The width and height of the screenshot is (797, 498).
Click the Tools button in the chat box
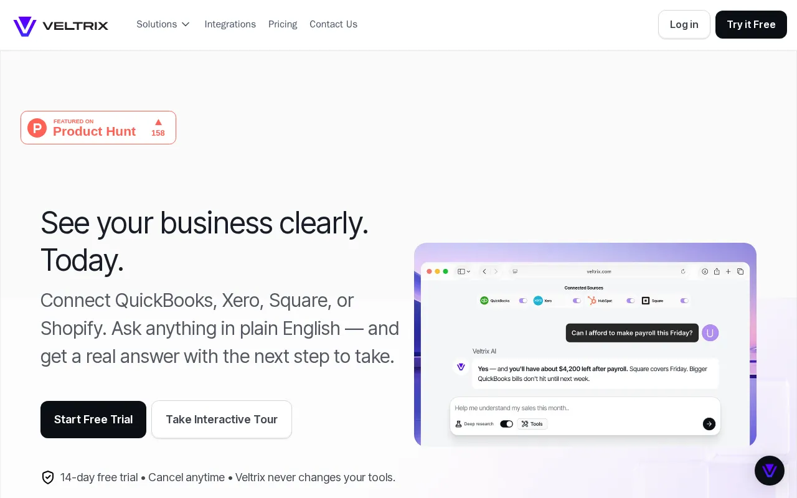[532, 424]
